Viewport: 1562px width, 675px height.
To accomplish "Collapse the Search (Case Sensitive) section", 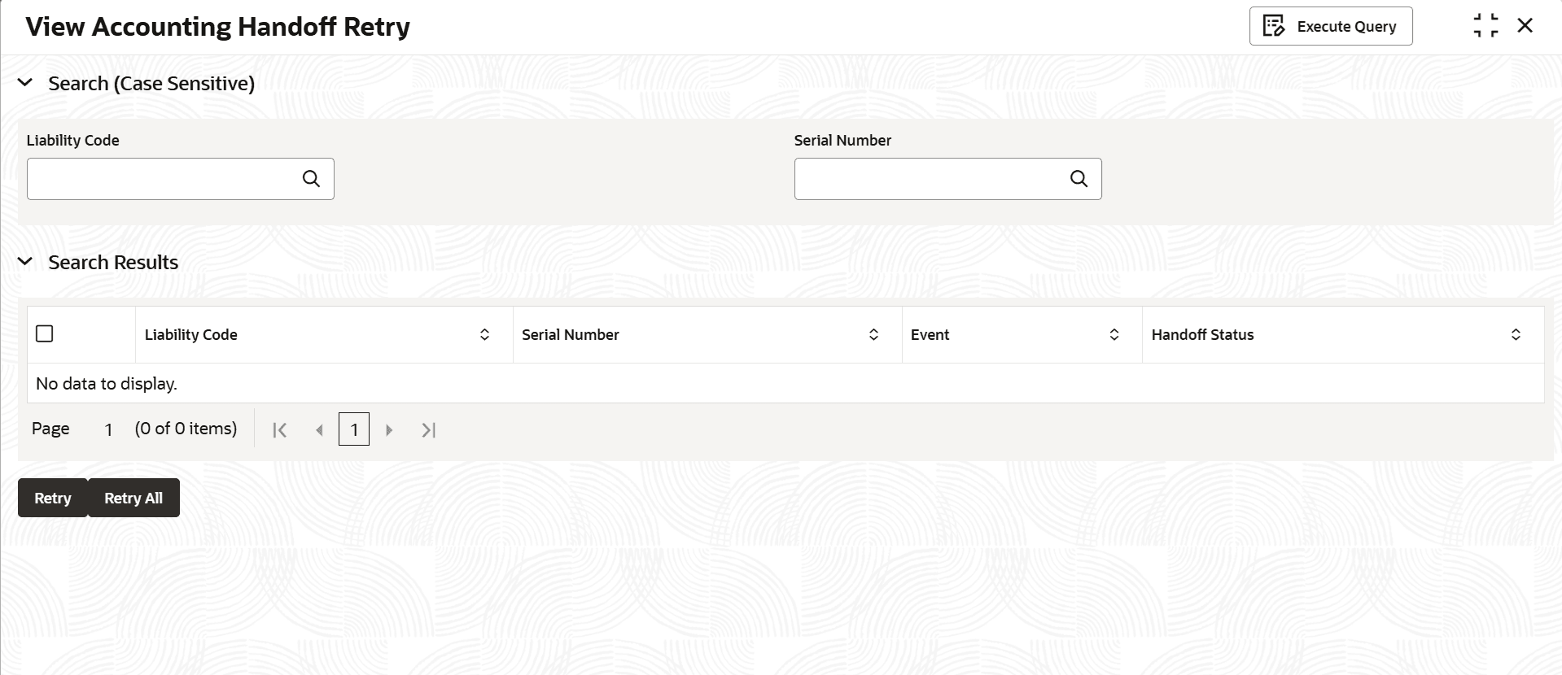I will 25,83.
